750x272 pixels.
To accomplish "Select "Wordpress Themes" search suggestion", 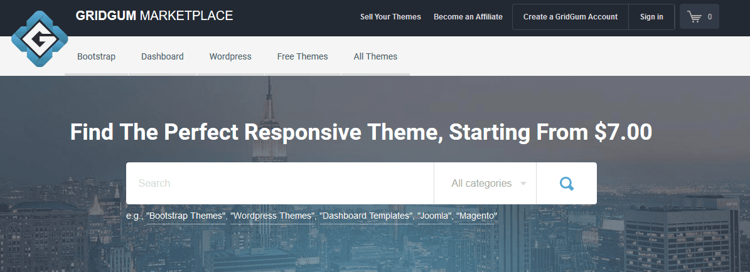I will [x=272, y=216].
